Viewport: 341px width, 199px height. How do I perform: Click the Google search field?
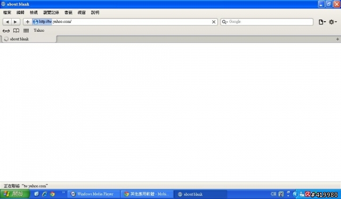pos(267,22)
